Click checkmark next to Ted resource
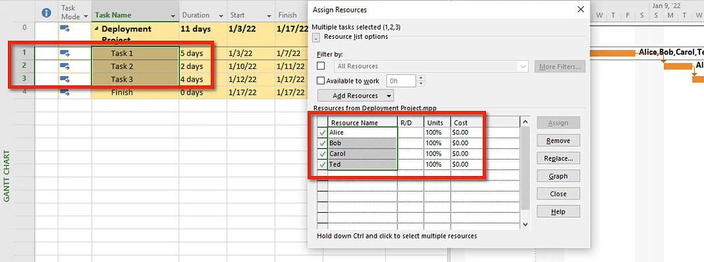Viewport: 704px width, 262px height. (x=323, y=165)
